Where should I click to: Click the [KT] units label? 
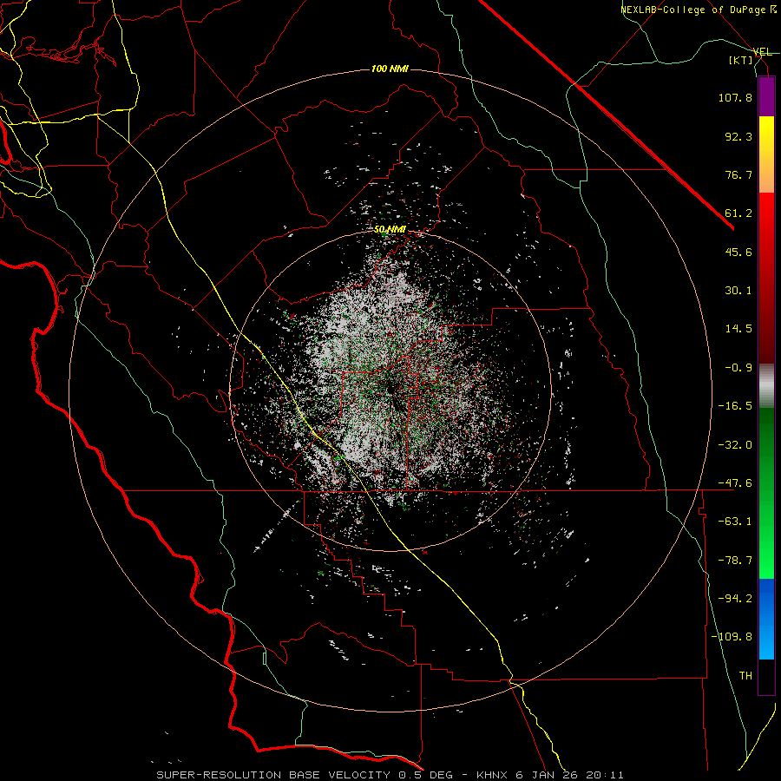point(741,60)
